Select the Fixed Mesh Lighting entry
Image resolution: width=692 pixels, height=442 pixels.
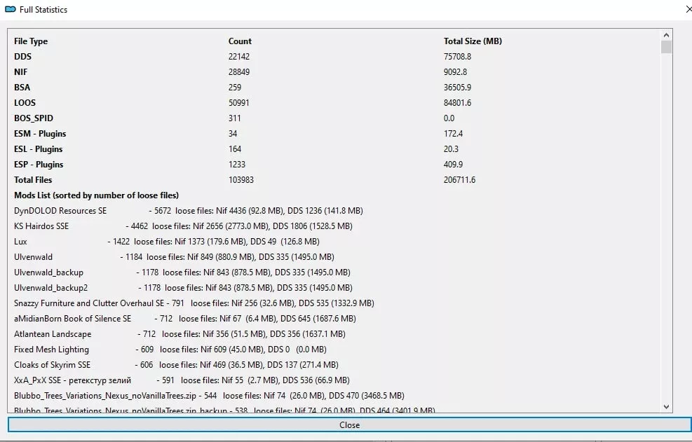(x=170, y=350)
